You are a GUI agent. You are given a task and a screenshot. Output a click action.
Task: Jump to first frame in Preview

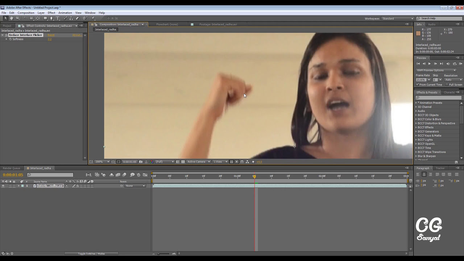pyautogui.click(x=418, y=63)
